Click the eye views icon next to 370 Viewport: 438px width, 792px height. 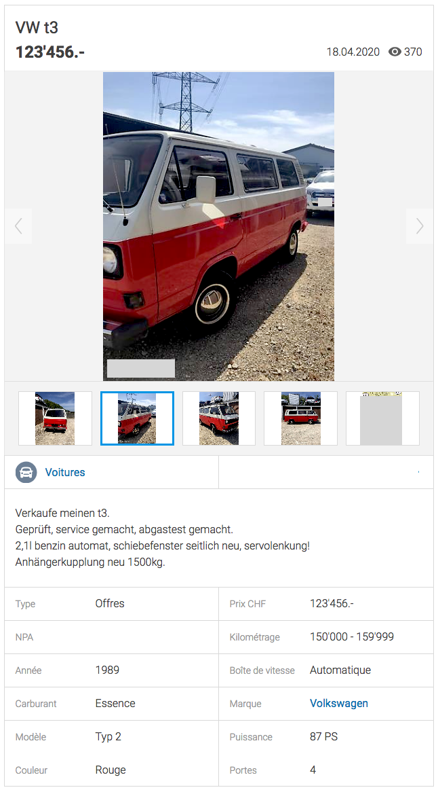click(395, 52)
